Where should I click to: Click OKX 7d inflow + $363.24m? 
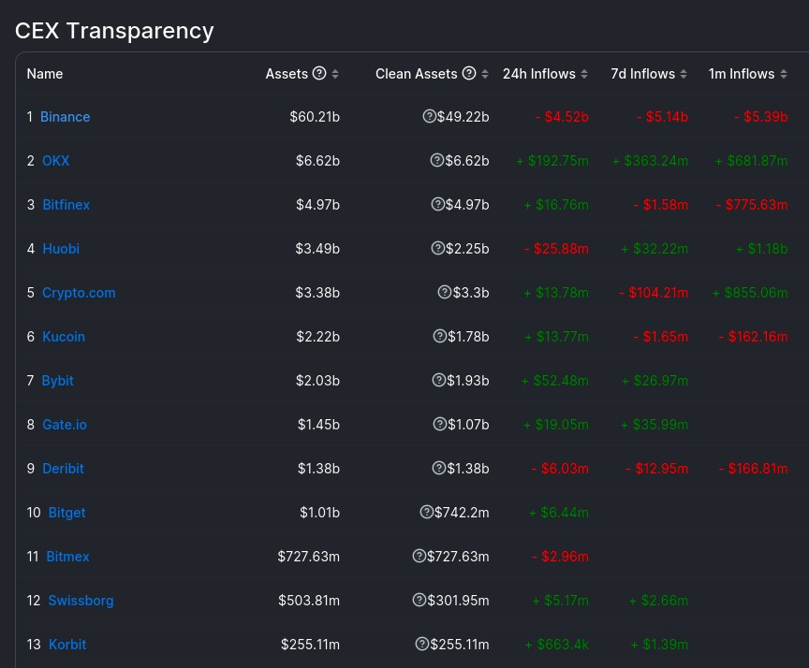click(x=650, y=161)
